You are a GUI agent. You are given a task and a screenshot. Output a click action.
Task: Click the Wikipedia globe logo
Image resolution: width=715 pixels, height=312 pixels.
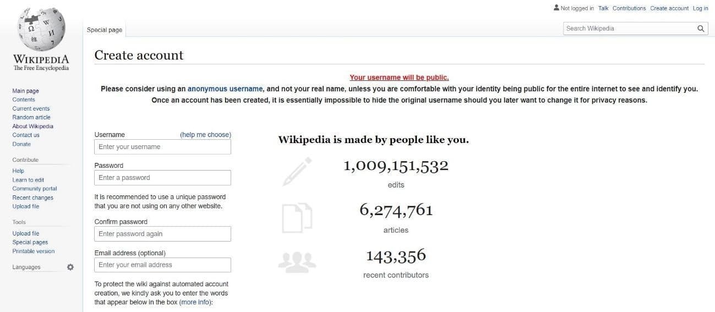coord(41,29)
